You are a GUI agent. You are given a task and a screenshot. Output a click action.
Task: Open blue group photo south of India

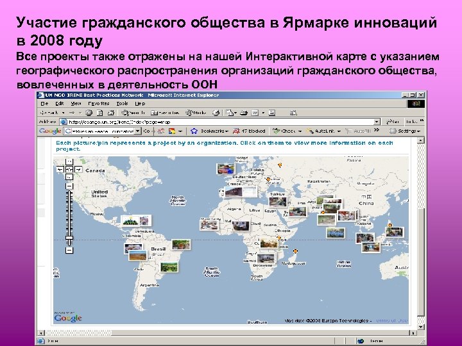point(336,233)
